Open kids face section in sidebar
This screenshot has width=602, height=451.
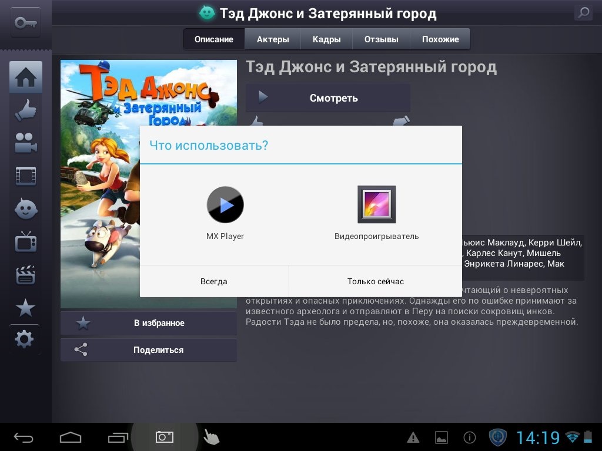tap(25, 208)
